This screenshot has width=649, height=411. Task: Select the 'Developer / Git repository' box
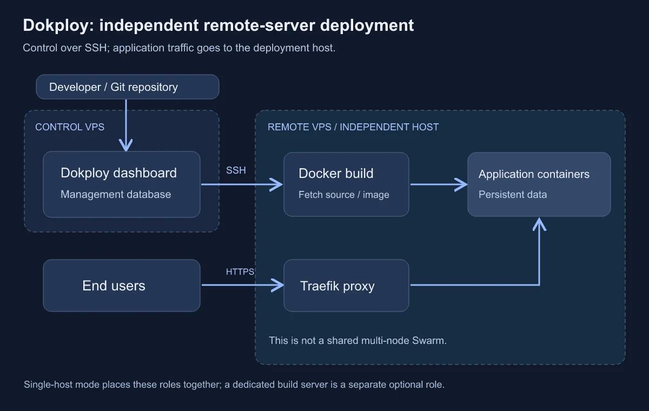(128, 87)
